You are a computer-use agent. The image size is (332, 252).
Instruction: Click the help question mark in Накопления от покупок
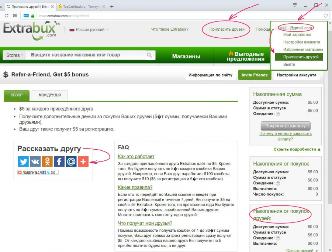278,183
